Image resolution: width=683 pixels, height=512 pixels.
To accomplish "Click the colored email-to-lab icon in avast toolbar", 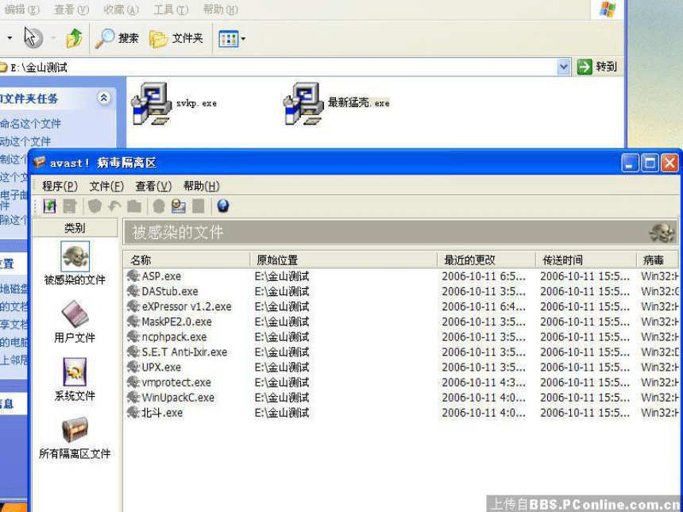I will (179, 206).
